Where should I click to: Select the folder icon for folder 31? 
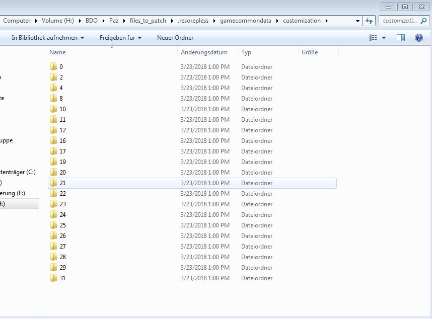54,278
